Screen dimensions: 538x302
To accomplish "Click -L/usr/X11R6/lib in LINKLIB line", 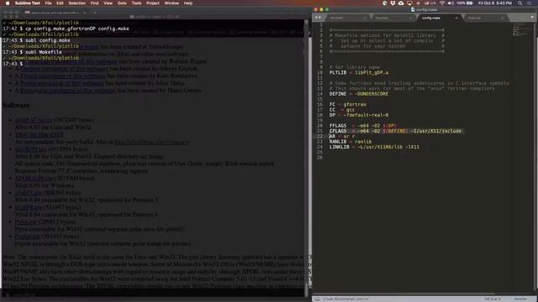I will coord(380,147).
